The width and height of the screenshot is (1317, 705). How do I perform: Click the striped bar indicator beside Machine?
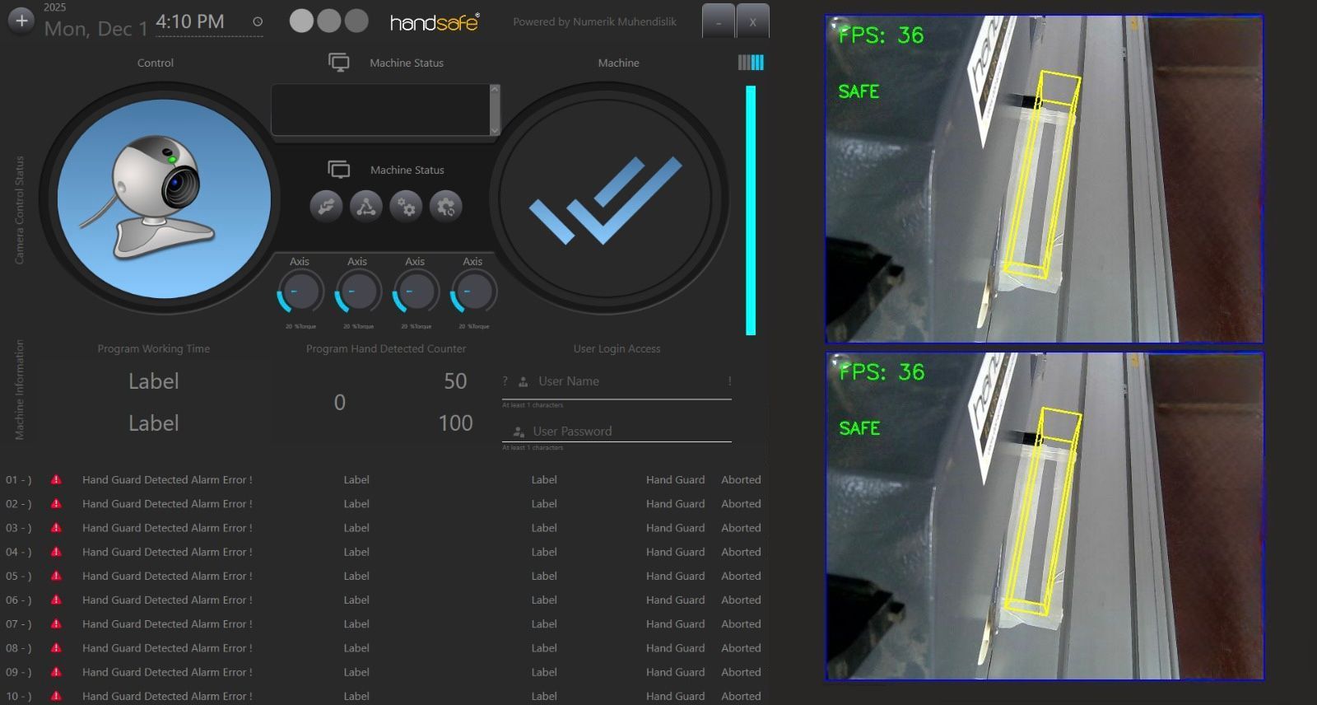coord(751,63)
